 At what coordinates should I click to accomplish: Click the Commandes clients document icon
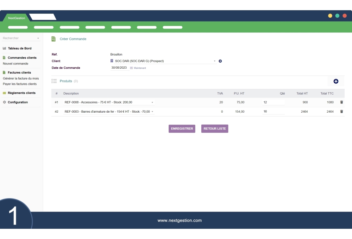(x=5, y=57)
